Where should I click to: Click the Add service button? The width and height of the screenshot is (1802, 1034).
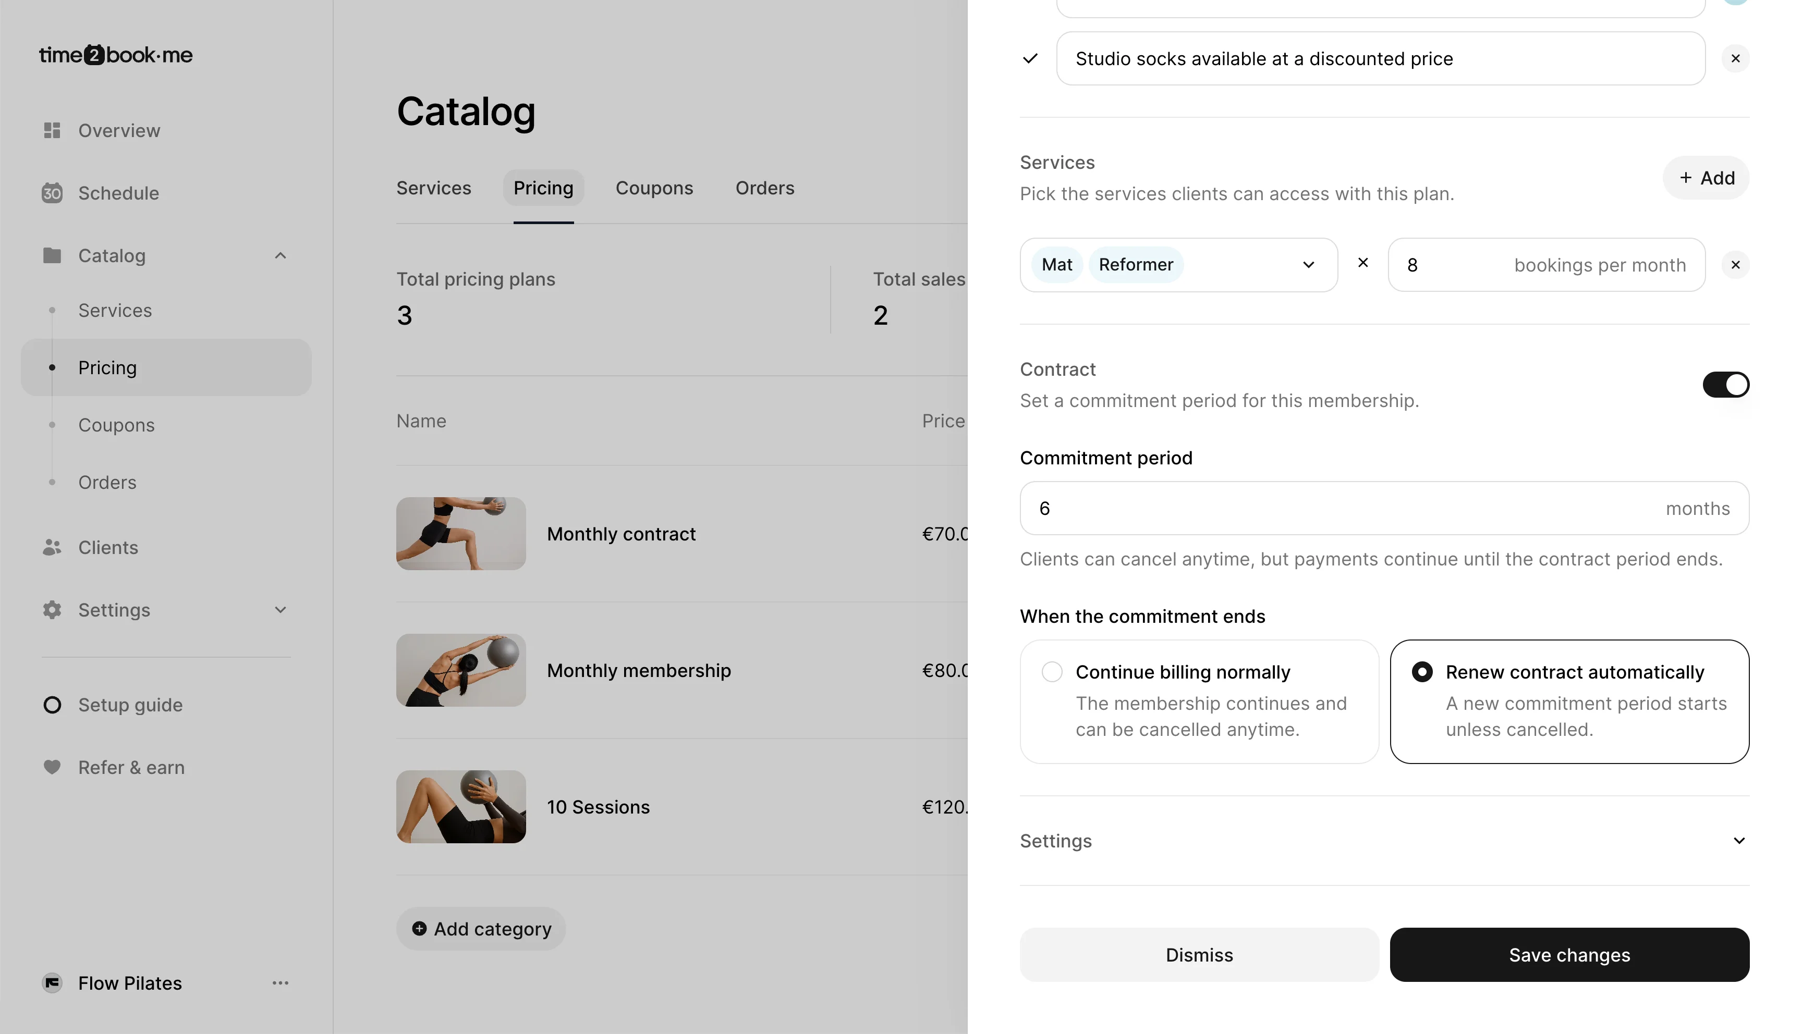[x=1706, y=178]
